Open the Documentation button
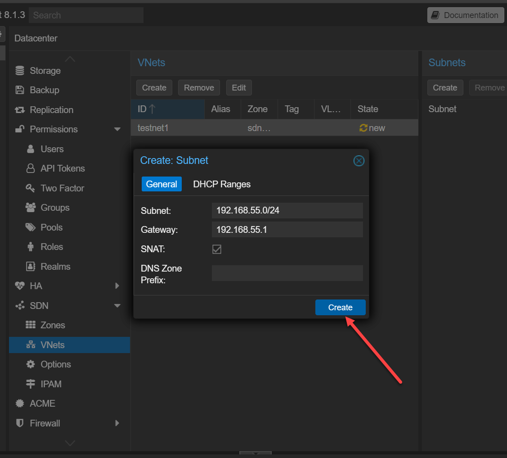This screenshot has height=458, width=507. click(465, 15)
